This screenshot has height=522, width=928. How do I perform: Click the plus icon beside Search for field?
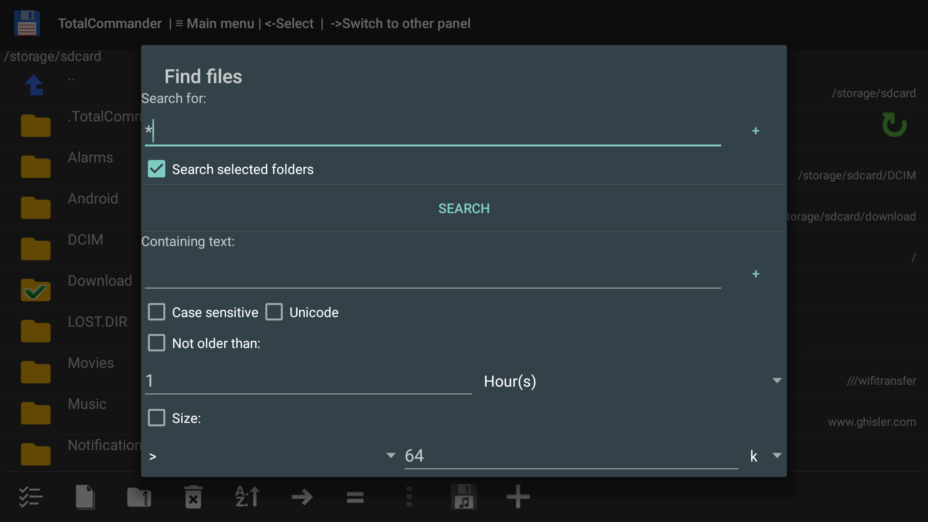755,131
